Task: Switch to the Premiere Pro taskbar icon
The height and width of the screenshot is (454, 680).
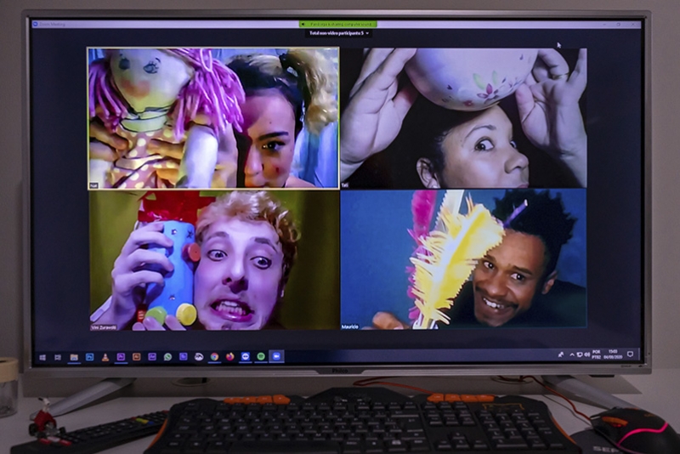Action: click(121, 357)
